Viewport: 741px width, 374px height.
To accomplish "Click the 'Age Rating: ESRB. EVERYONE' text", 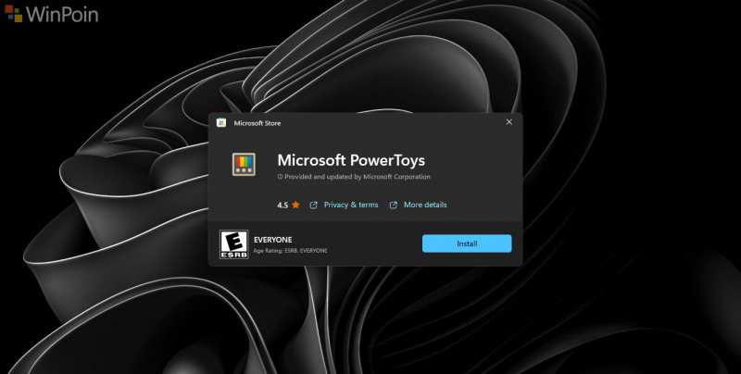I will tap(290, 251).
